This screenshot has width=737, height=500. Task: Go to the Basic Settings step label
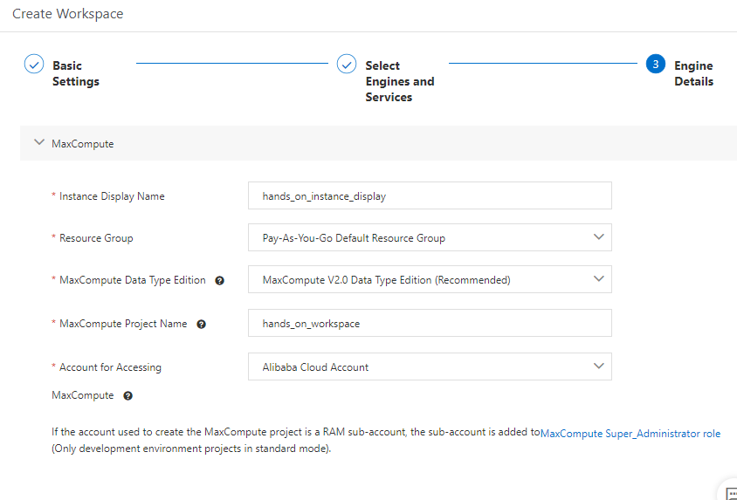point(76,73)
